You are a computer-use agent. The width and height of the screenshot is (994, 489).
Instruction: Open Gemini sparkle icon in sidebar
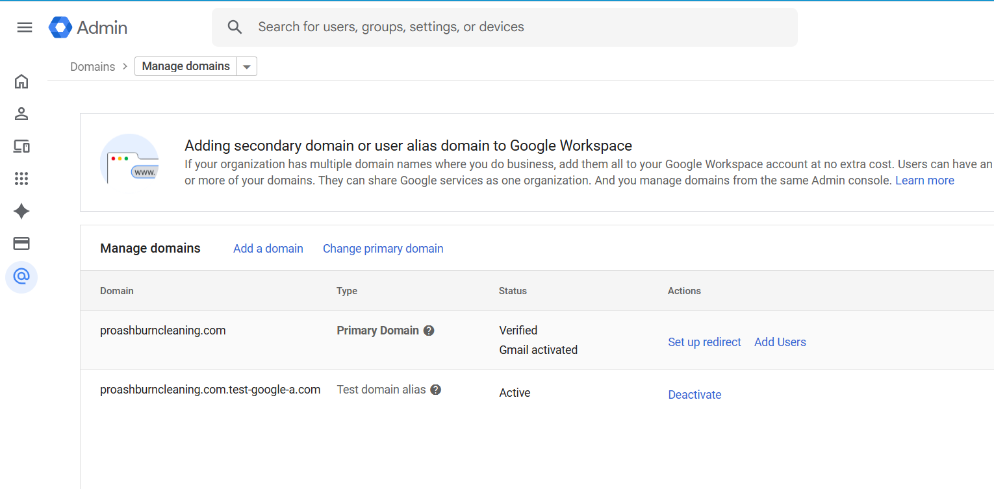[21, 212]
